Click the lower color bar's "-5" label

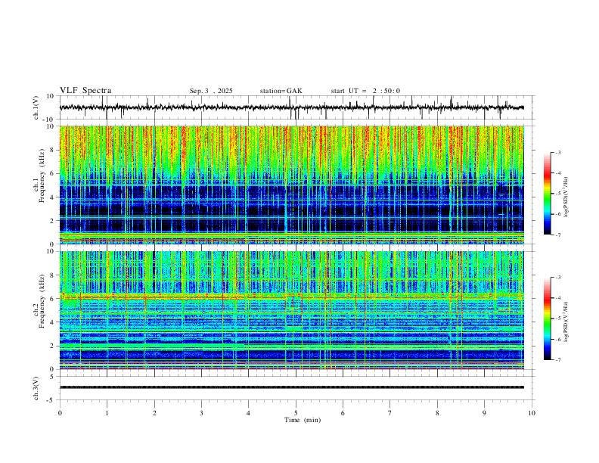click(557, 319)
